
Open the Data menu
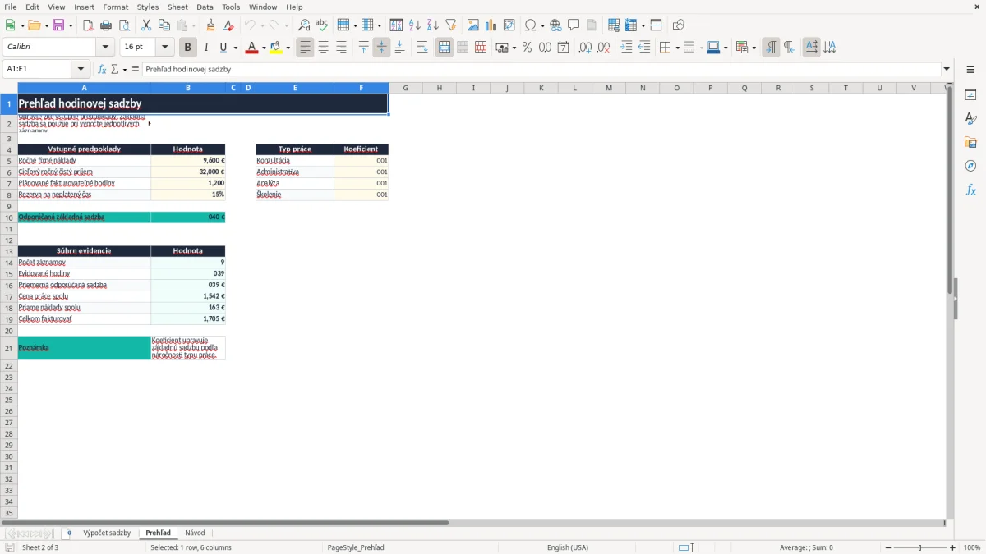pyautogui.click(x=205, y=7)
